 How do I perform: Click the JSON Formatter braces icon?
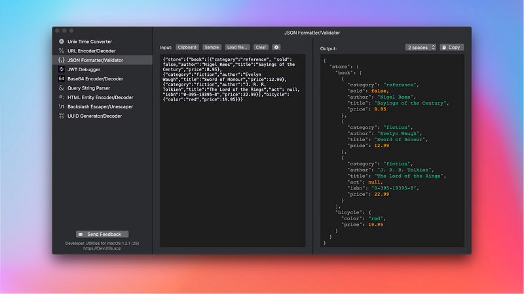point(62,60)
